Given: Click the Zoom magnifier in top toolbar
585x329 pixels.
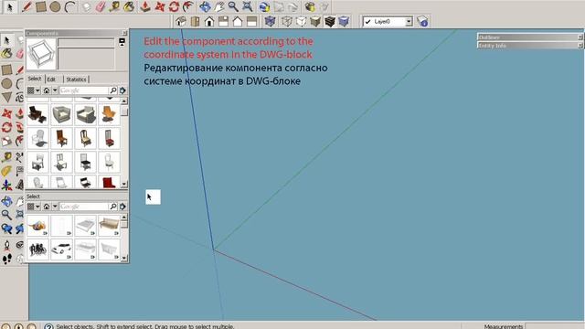Looking at the screenshot, I should point(233,6).
